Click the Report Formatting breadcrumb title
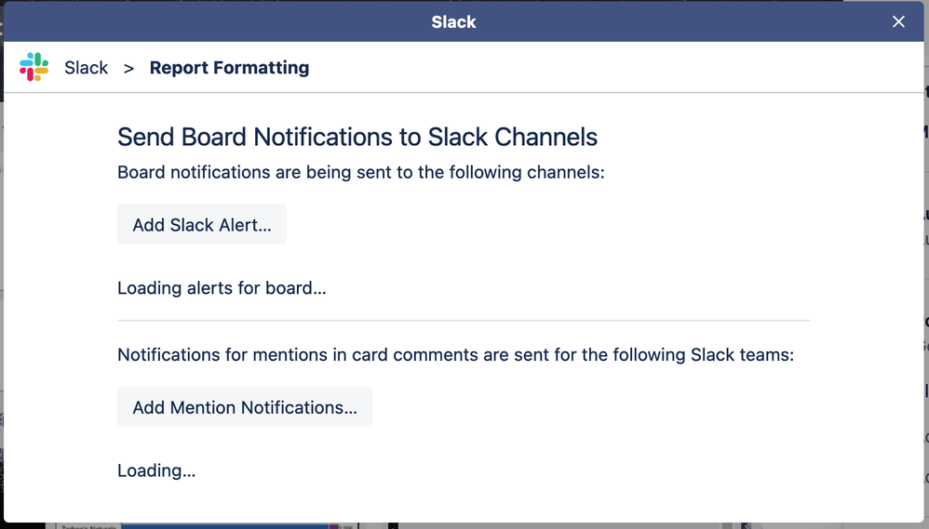This screenshot has height=529, width=929. (229, 68)
